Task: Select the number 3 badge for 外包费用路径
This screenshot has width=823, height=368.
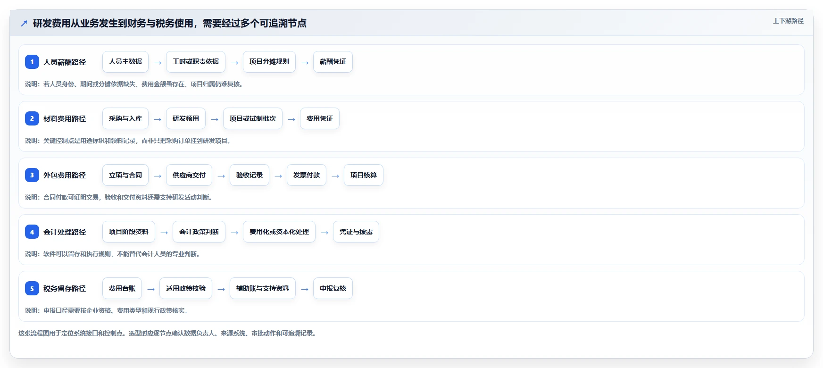Action: 32,175
